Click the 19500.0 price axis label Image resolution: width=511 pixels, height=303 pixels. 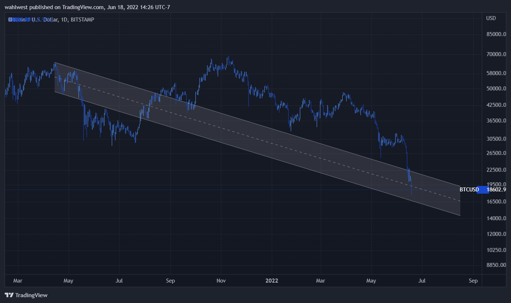tap(497, 184)
